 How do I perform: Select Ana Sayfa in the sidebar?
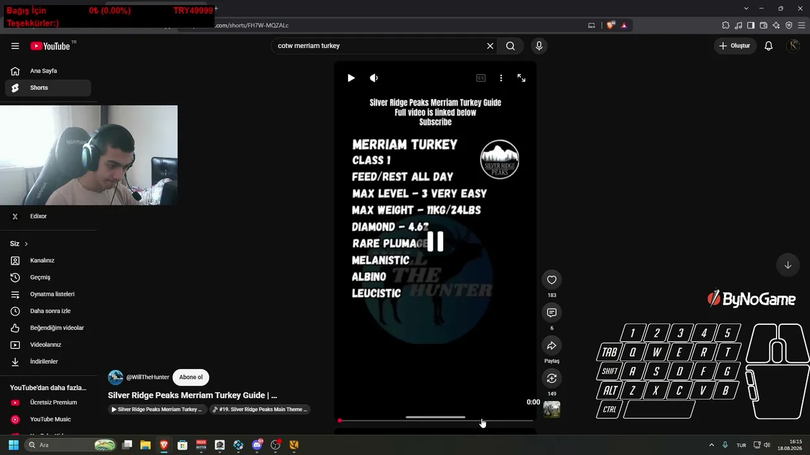pos(48,71)
